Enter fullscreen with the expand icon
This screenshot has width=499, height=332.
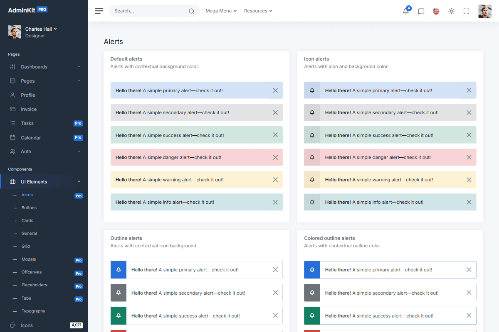pos(466,11)
